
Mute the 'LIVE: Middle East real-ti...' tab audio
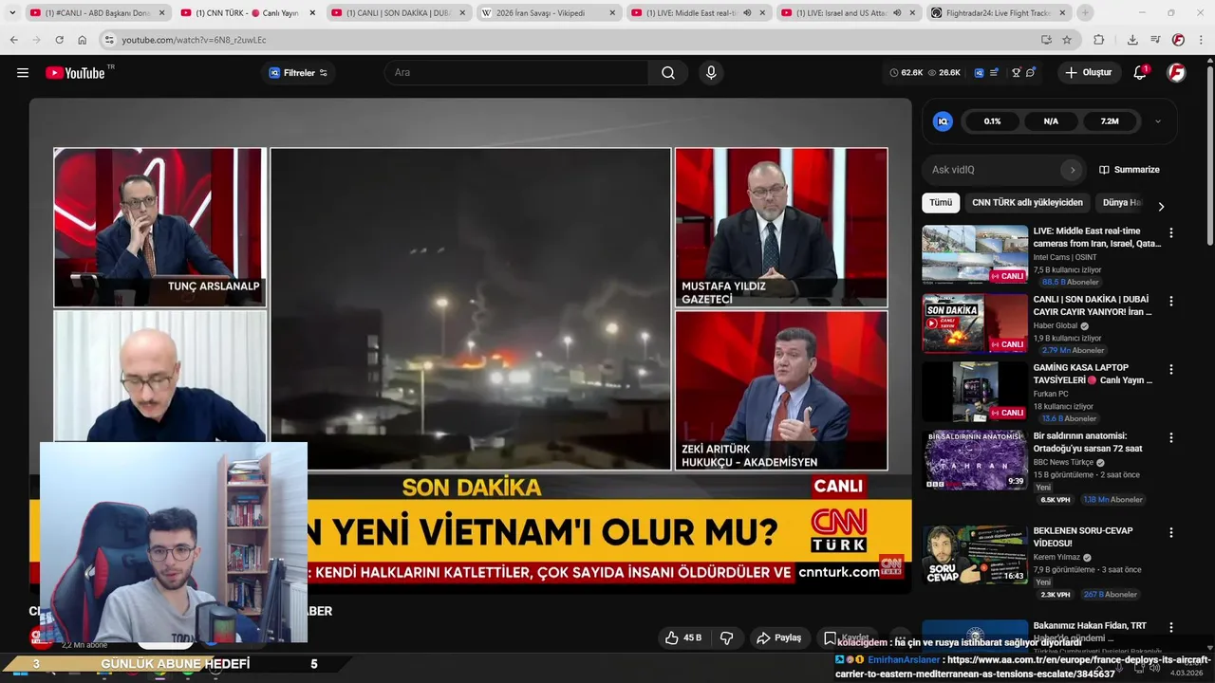747,13
